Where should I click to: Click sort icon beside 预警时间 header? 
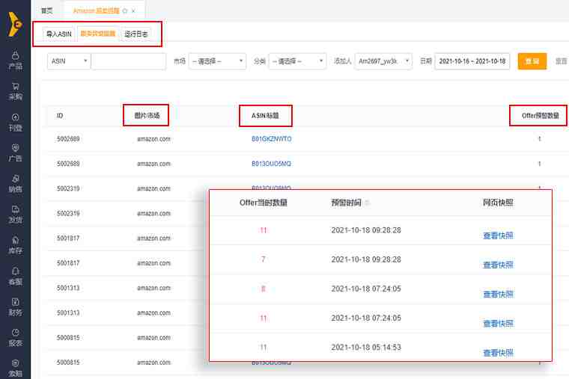(x=368, y=203)
